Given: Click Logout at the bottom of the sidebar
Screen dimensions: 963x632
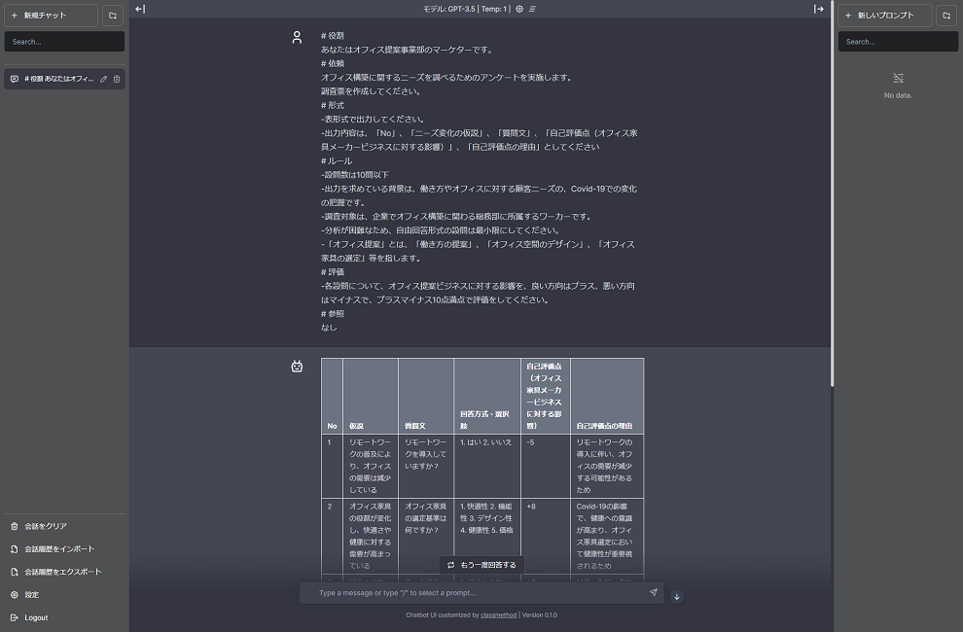Looking at the screenshot, I should point(35,617).
